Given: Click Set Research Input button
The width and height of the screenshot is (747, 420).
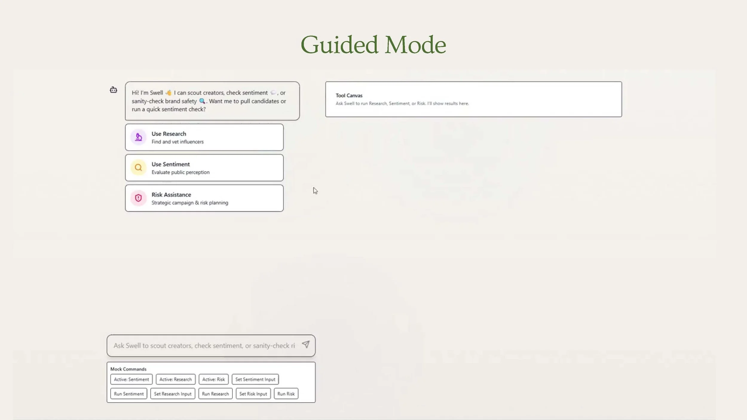Looking at the screenshot, I should (x=173, y=394).
